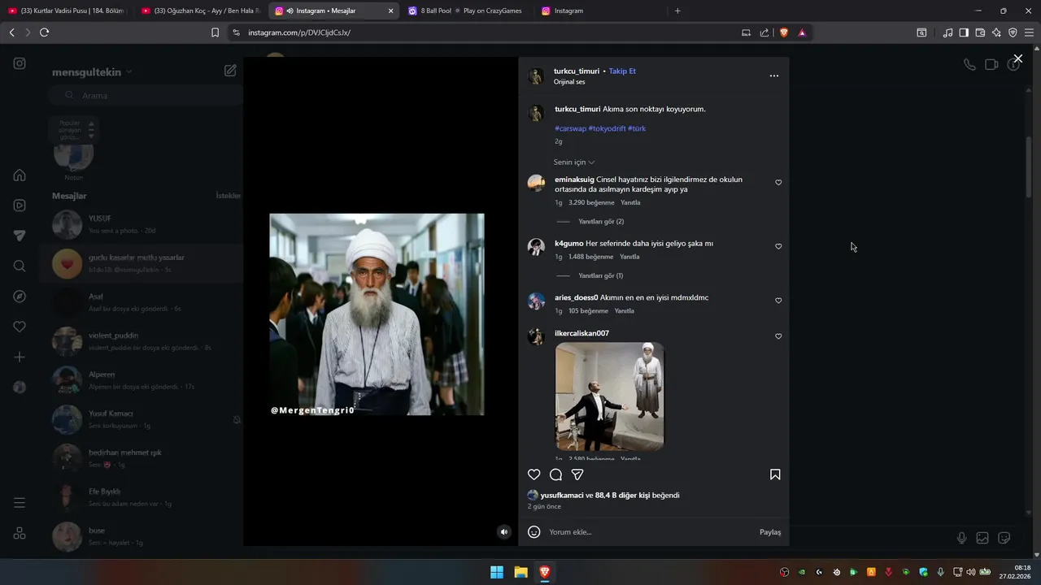The height and width of the screenshot is (585, 1041).
Task: Open the Brave Rewards triangle icon
Action: pyautogui.click(x=802, y=32)
